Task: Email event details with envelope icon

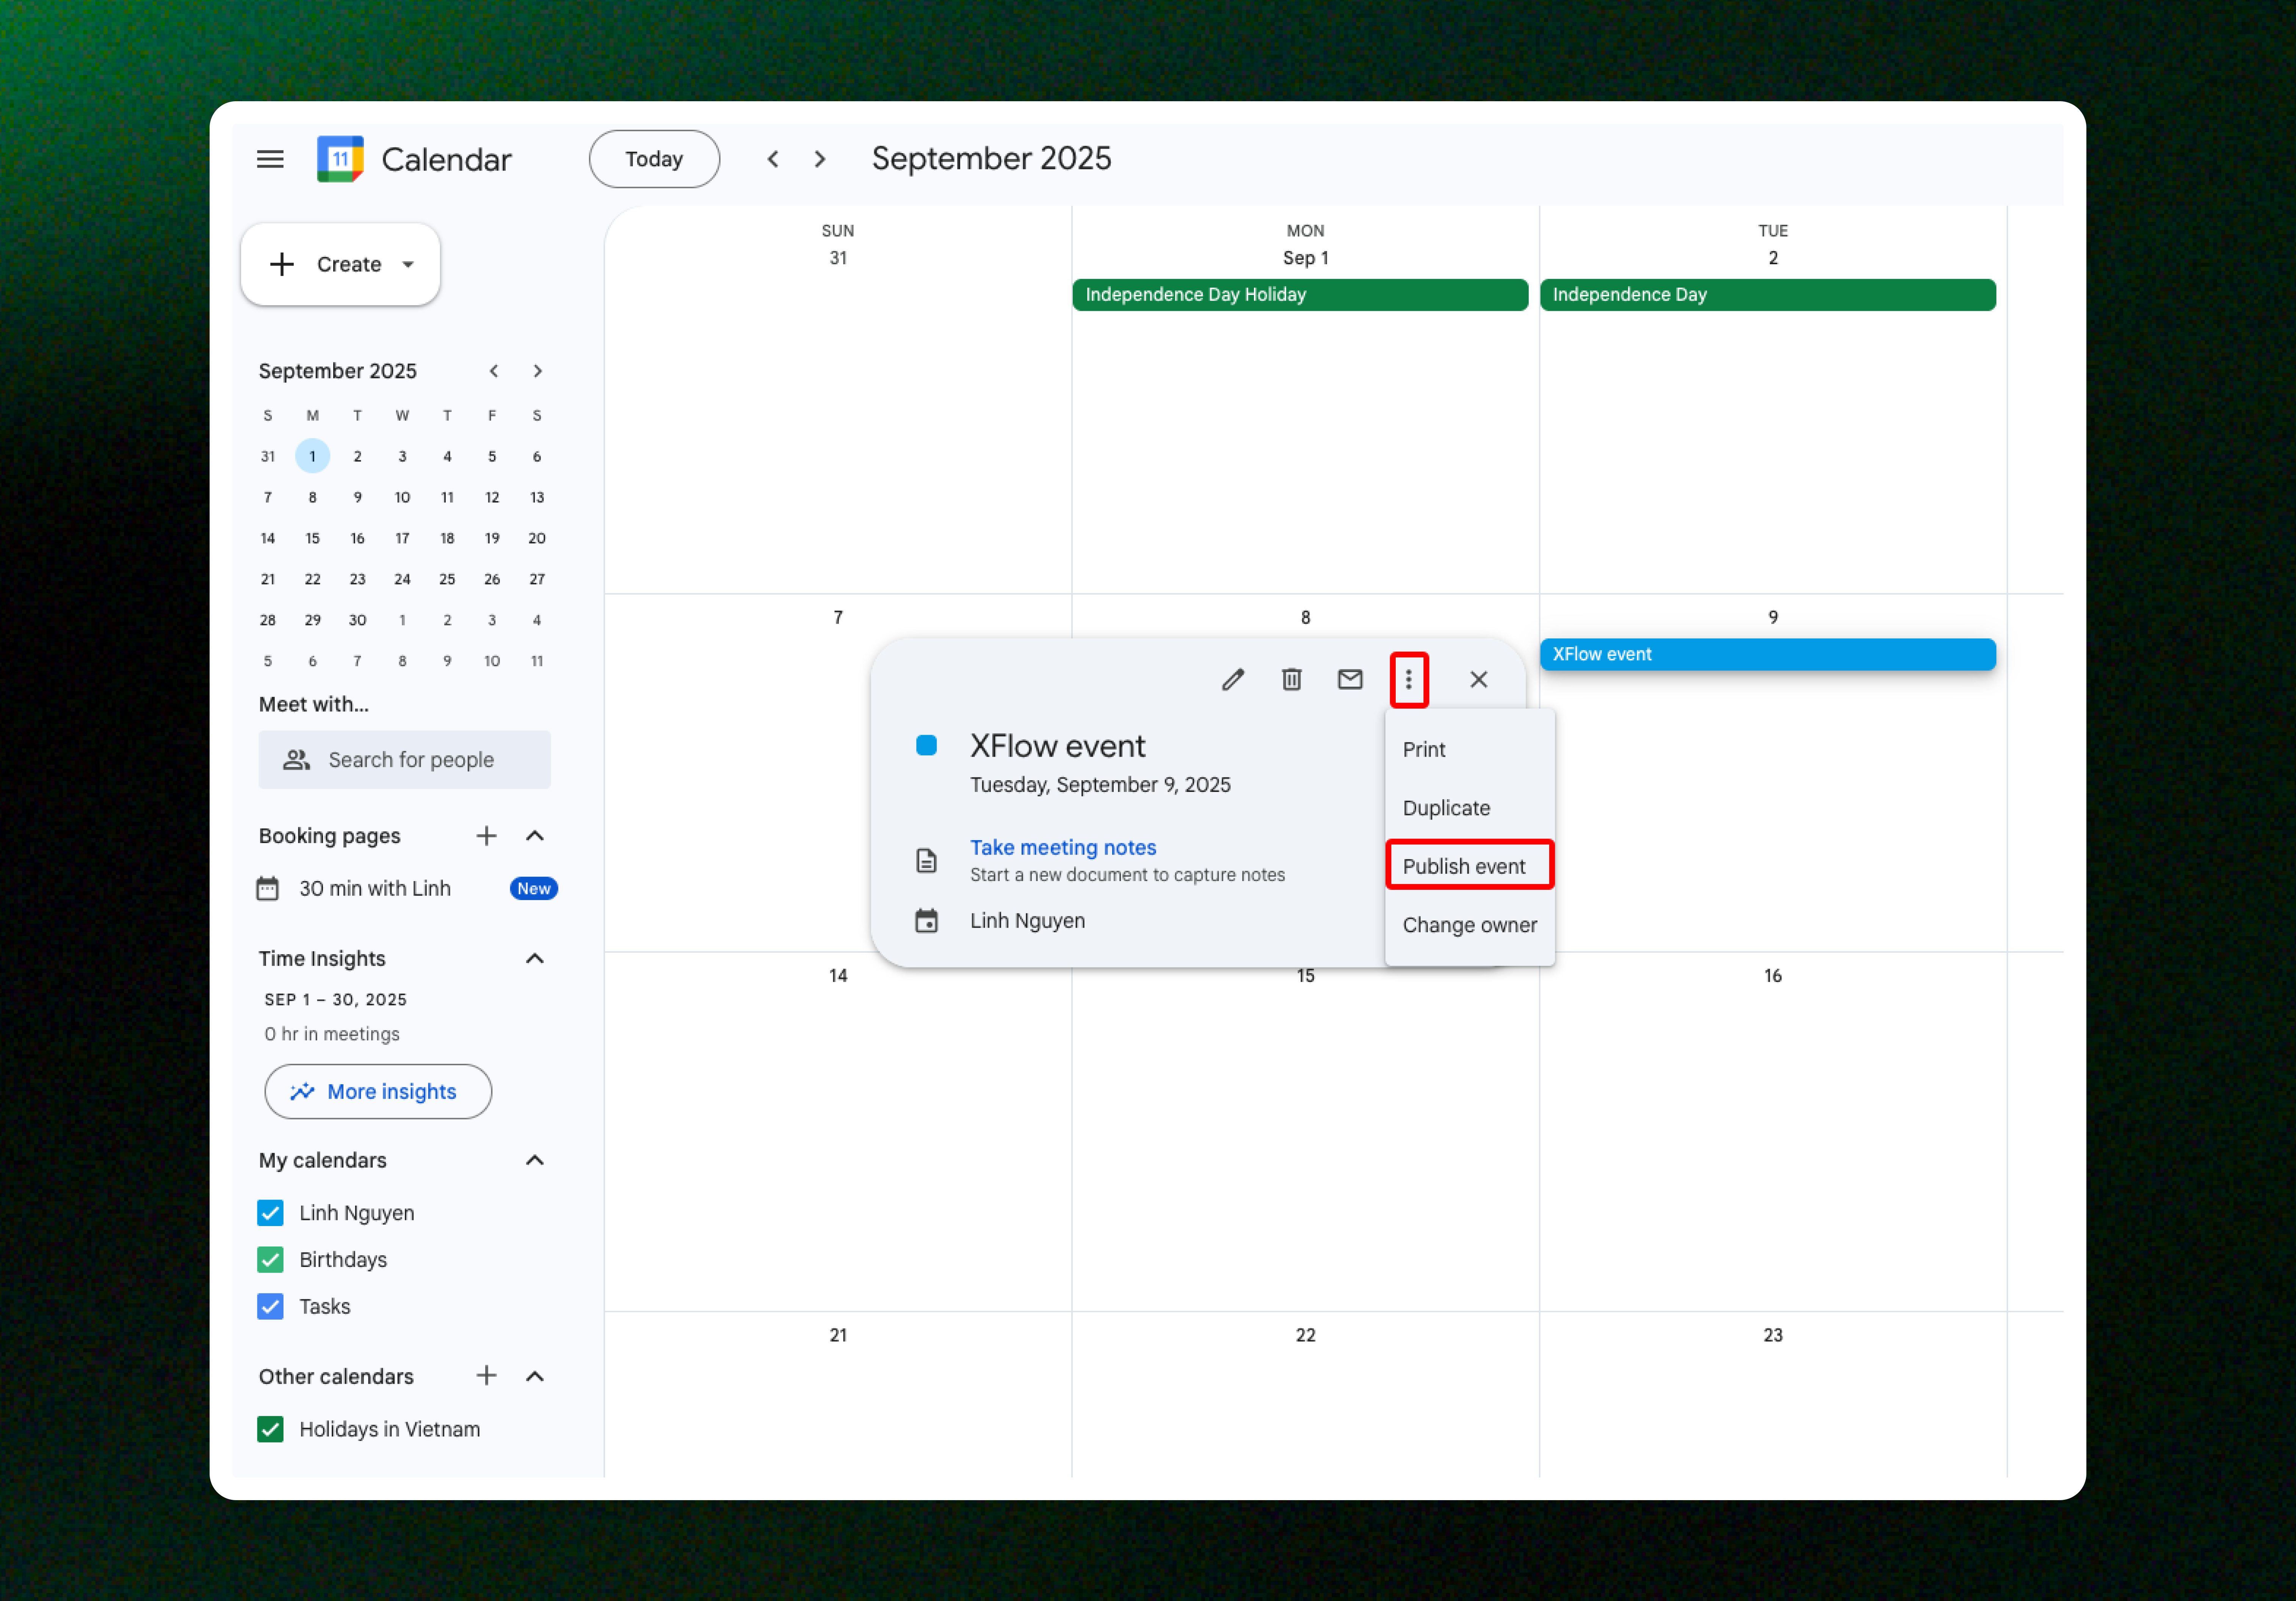Action: [1350, 679]
